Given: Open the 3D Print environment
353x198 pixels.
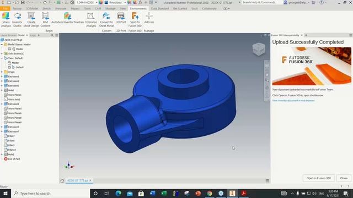Looking at the screenshot, I should point(121,18).
